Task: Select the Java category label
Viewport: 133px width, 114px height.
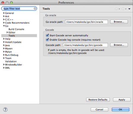Action: (7, 45)
